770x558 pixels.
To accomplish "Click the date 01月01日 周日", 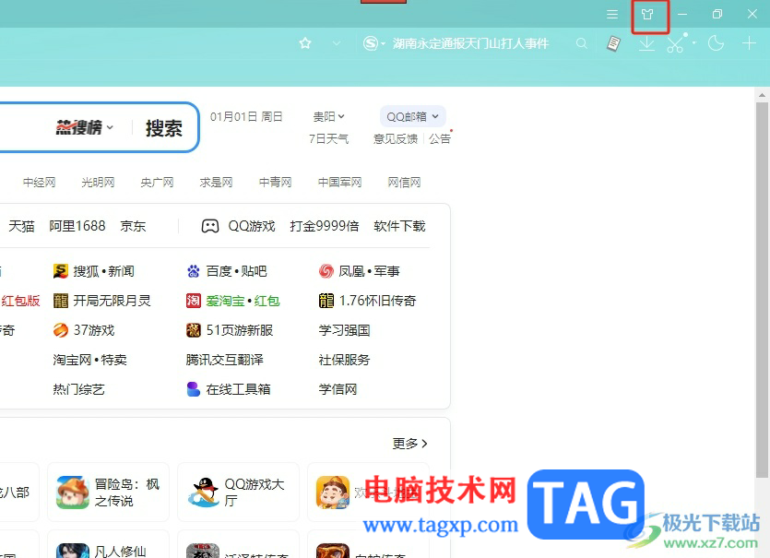I will tap(246, 116).
